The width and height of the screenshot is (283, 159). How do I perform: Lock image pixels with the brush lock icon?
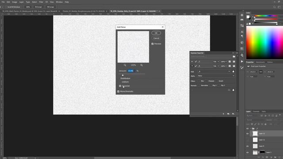tap(255, 124)
